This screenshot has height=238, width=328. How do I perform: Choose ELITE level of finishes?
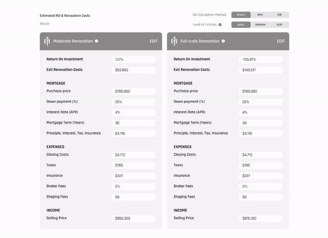(x=279, y=25)
